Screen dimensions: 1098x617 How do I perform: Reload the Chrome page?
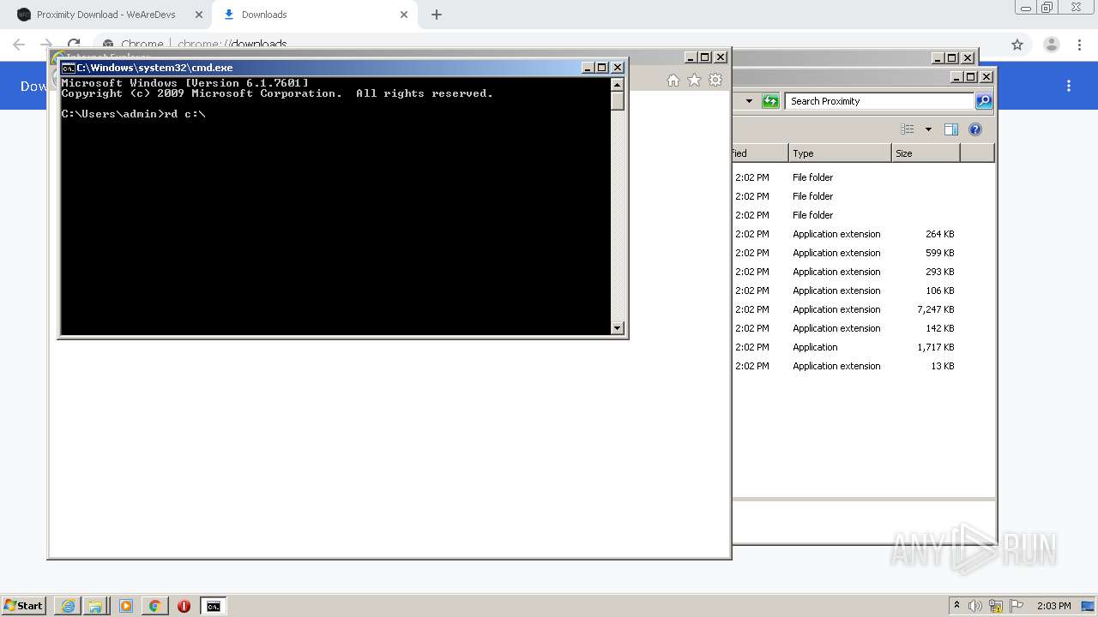pos(74,45)
